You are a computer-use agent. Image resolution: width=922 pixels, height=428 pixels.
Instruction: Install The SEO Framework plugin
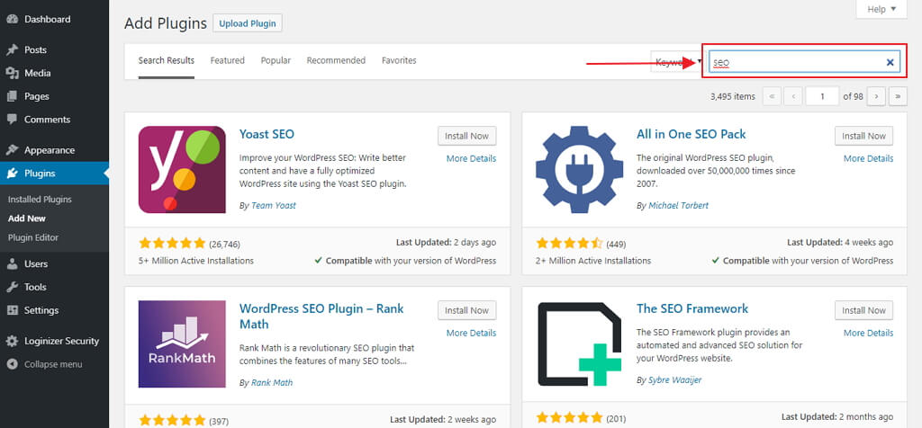pyautogui.click(x=863, y=310)
